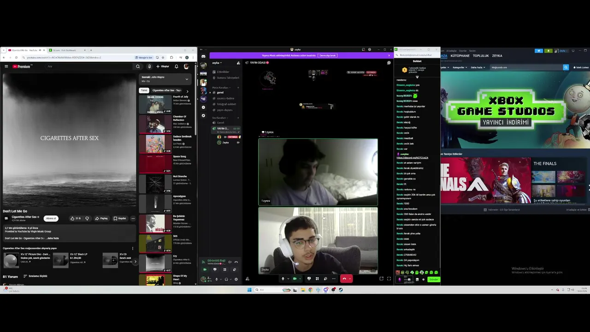The width and height of the screenshot is (590, 332).
Task: Open more actions under the YouTube video
Action: pyautogui.click(x=133, y=219)
